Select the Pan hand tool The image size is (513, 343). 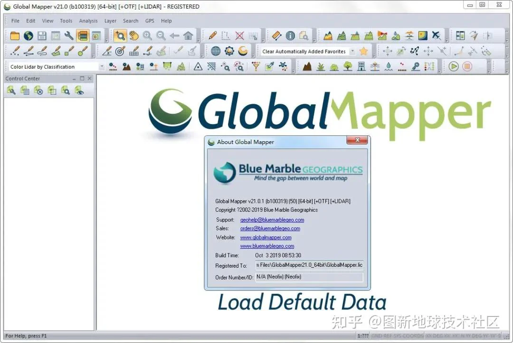coord(134,36)
